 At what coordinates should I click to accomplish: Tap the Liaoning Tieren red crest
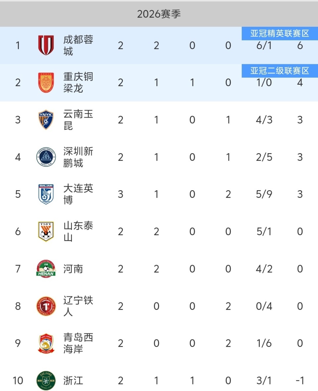tap(46, 306)
